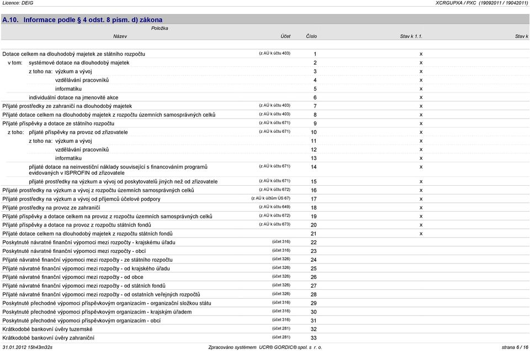The image size is (530, 351).
Task: Select account '(účet 316)' in row 22
Action: [x=281, y=242]
